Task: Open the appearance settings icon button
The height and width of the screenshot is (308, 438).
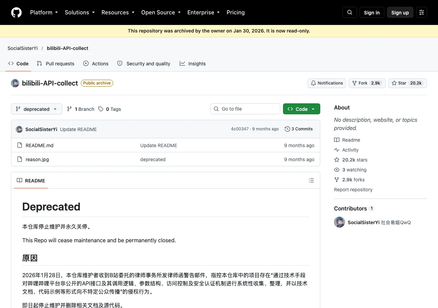Action: coord(422,12)
